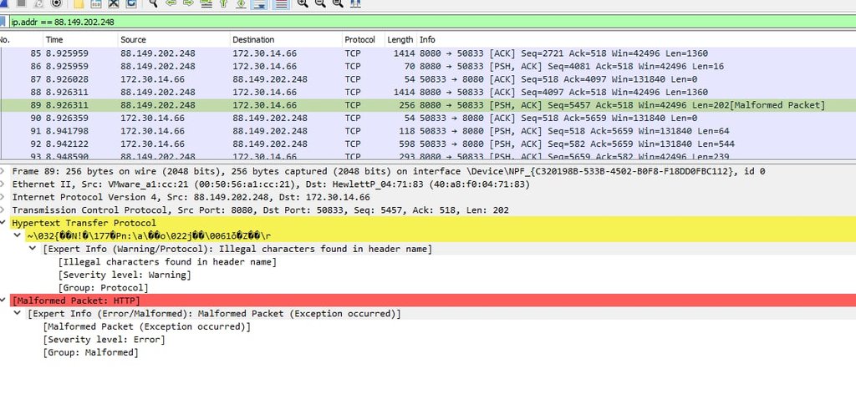The height and width of the screenshot is (414, 856).
Task: Collapse Expert Info Warning/Protocol node
Action: (33, 249)
